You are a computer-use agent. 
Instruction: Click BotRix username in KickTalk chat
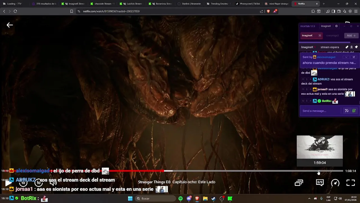click(x=327, y=101)
